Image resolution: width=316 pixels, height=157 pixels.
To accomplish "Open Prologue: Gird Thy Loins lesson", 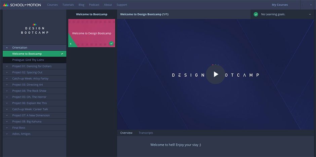I will [x=35, y=60].
